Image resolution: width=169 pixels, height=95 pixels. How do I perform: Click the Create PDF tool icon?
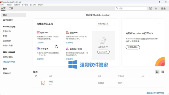coord(67,33)
